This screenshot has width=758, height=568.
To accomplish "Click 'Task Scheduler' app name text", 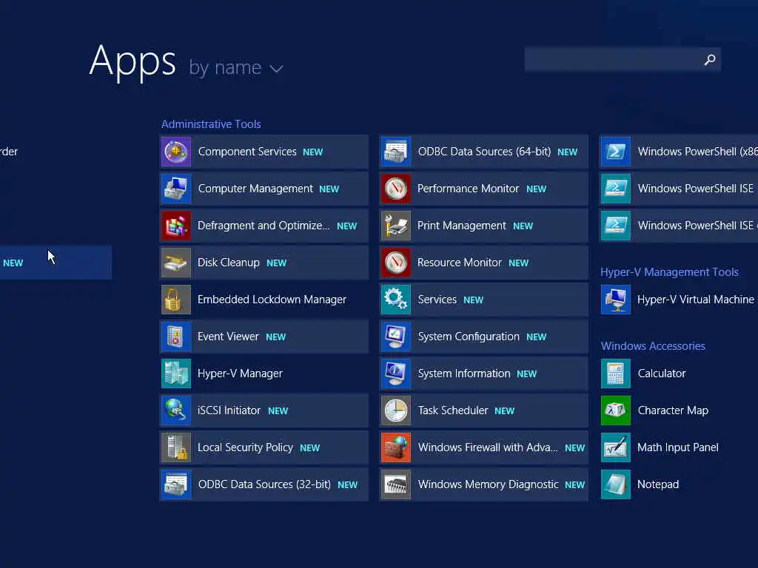I will (x=453, y=410).
